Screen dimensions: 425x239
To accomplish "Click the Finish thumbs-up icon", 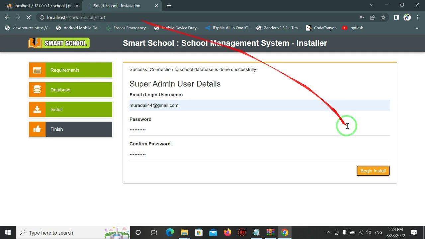I will tap(37, 129).
